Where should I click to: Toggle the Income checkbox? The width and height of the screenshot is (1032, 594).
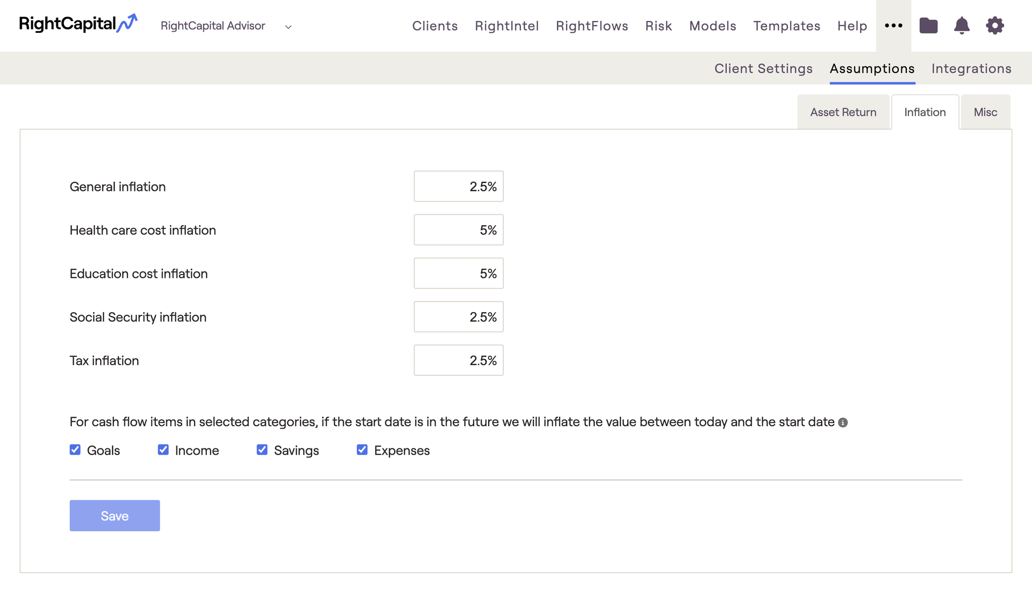163,450
